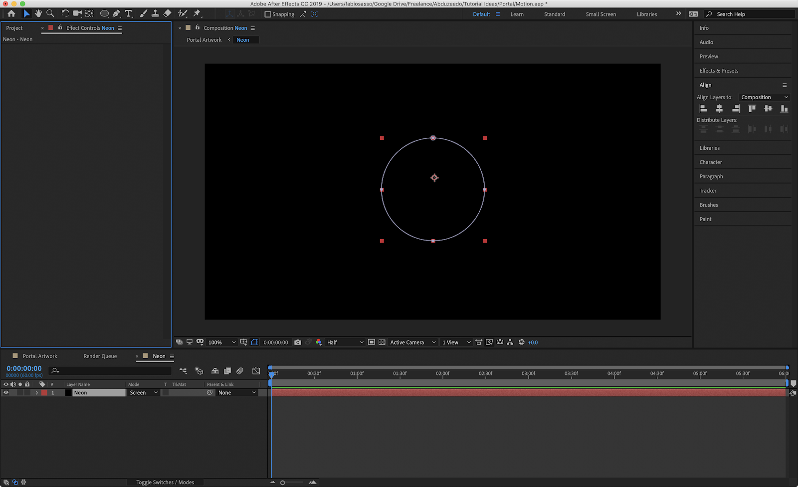Open the Align Layers to Composition dropdown
This screenshot has width=798, height=487.
click(x=764, y=97)
